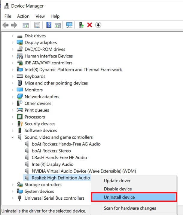Image resolution: width=183 pixels, height=215 pixels.
Task: Click the Software devices icon
Action: point(20,131)
